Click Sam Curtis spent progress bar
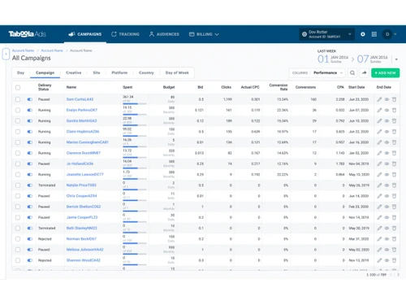 135,104
